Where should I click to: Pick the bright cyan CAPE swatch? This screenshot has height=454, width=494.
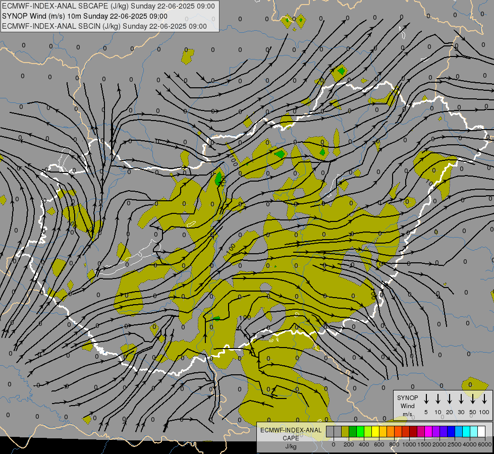click(x=466, y=431)
